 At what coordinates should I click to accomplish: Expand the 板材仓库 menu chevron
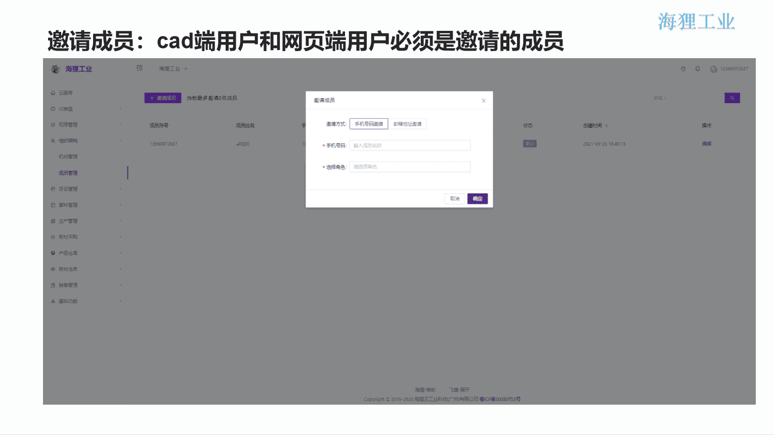(x=120, y=269)
